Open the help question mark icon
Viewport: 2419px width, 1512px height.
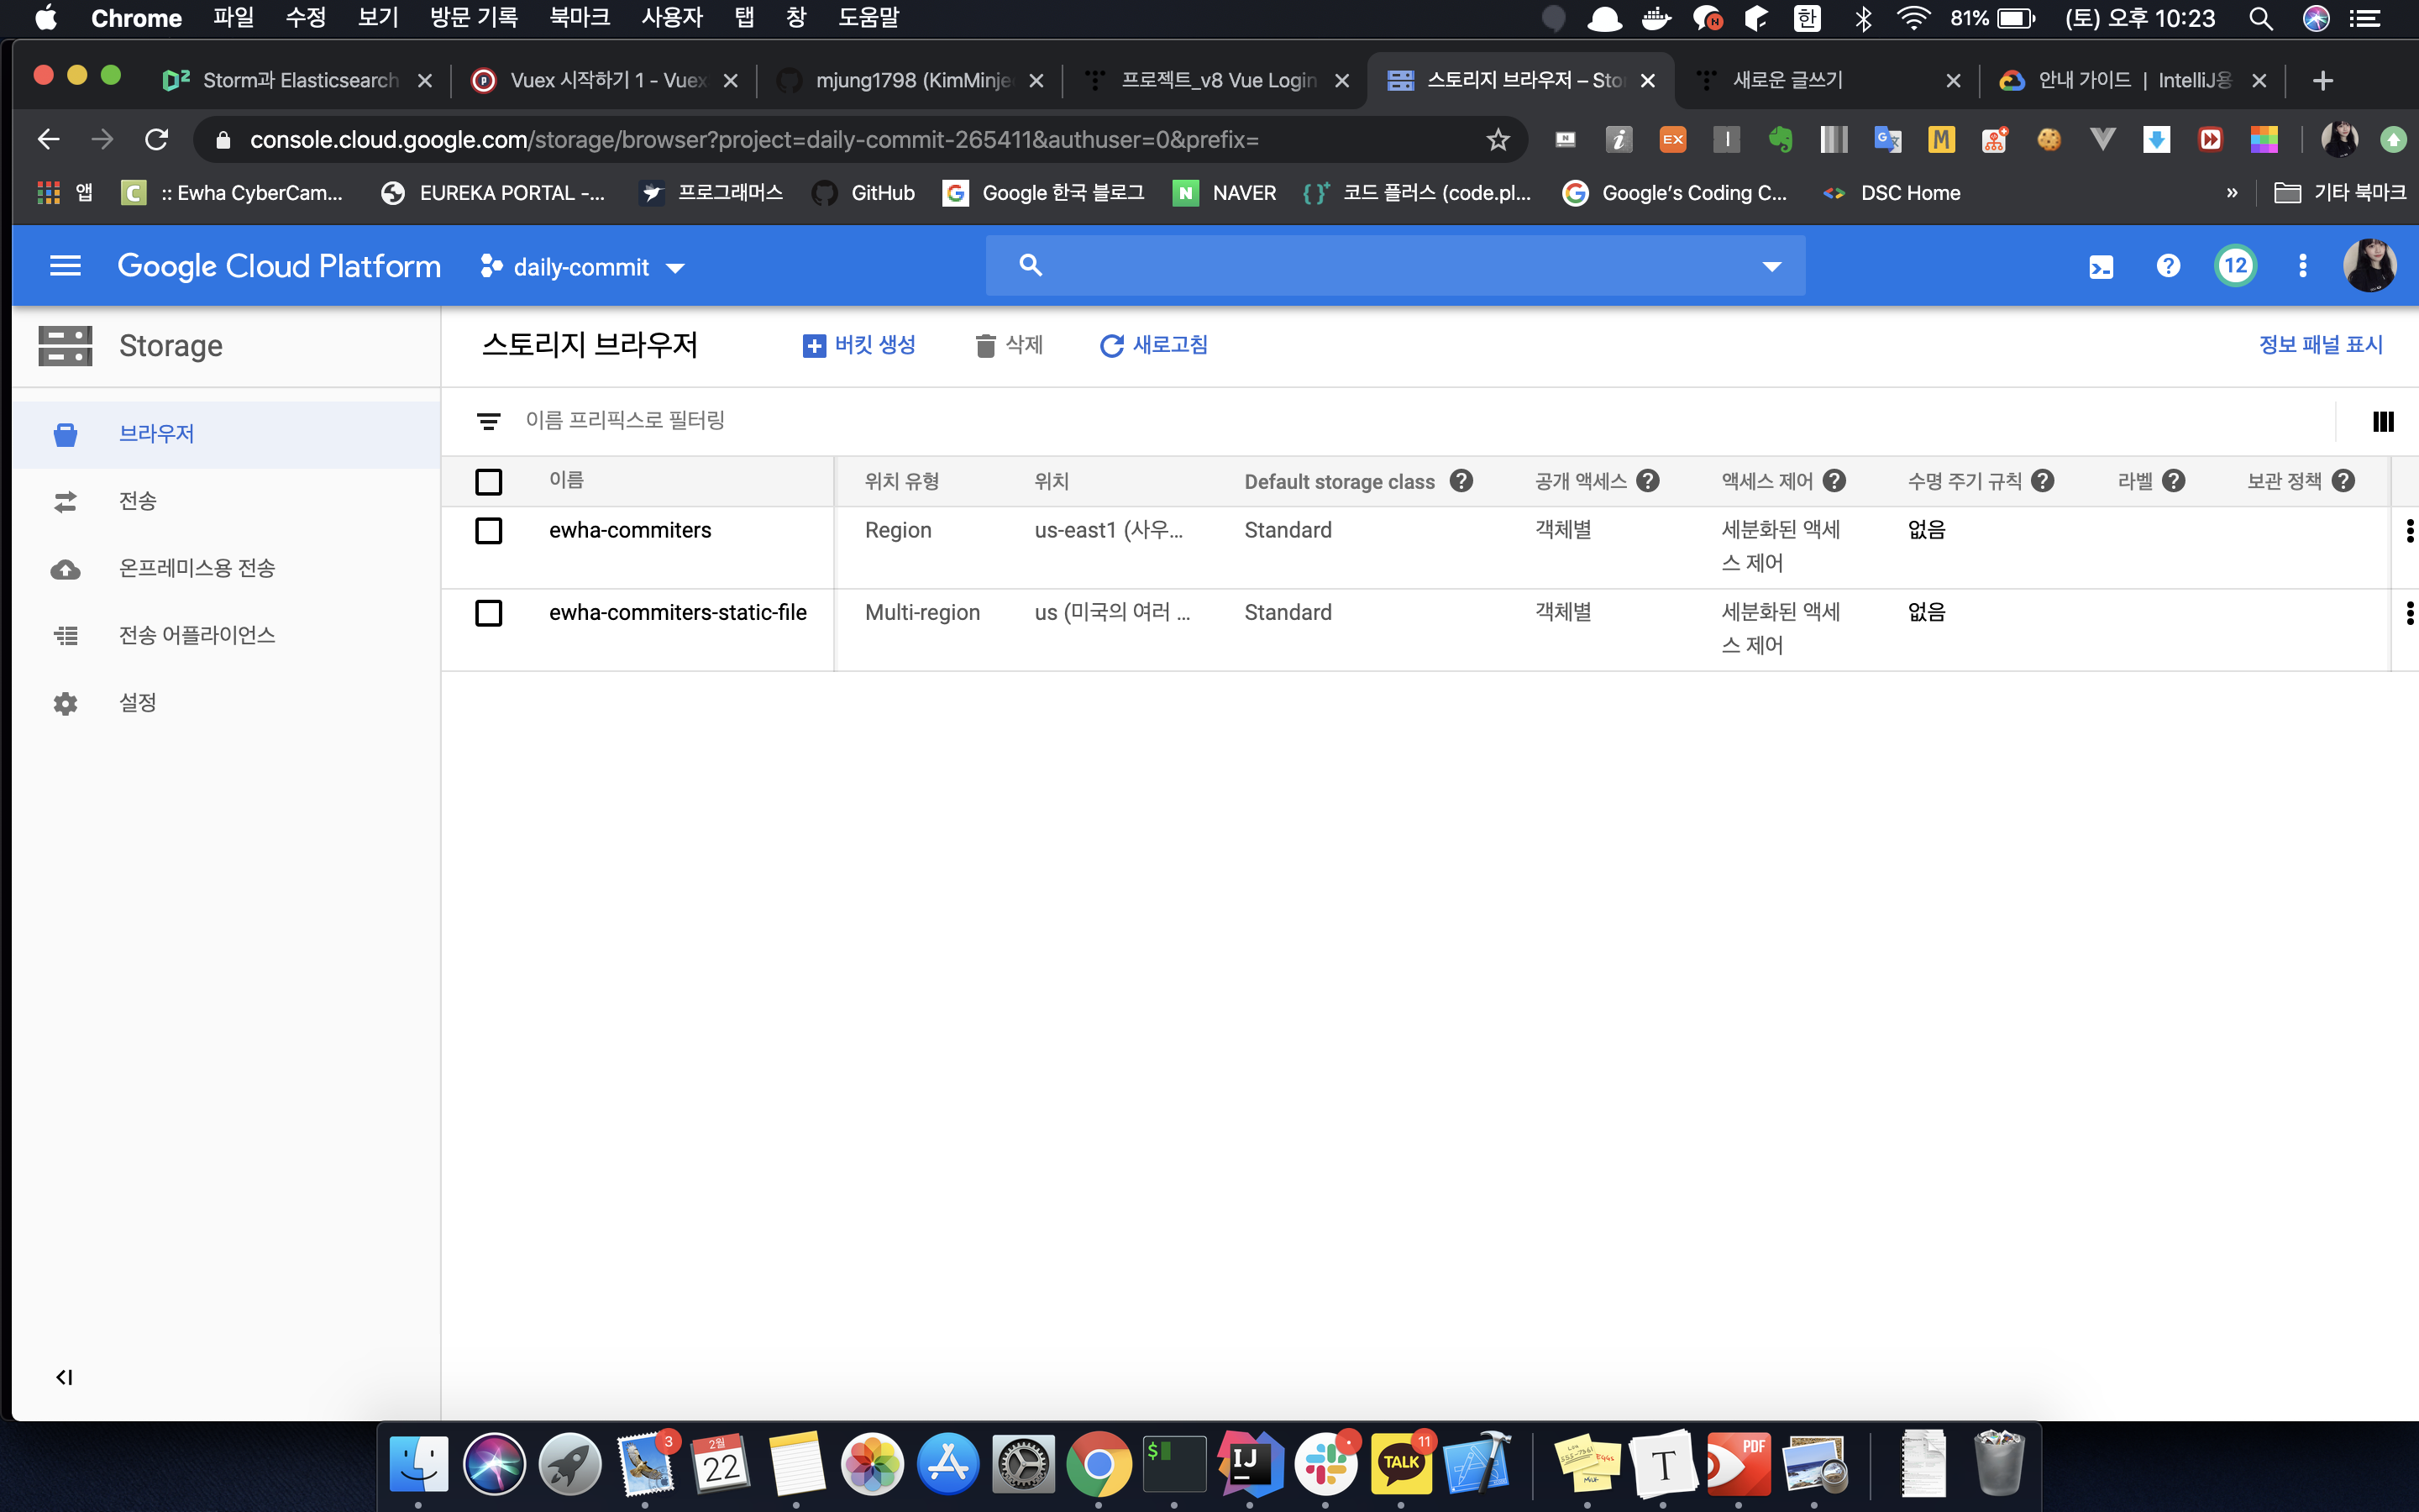tap(2168, 266)
